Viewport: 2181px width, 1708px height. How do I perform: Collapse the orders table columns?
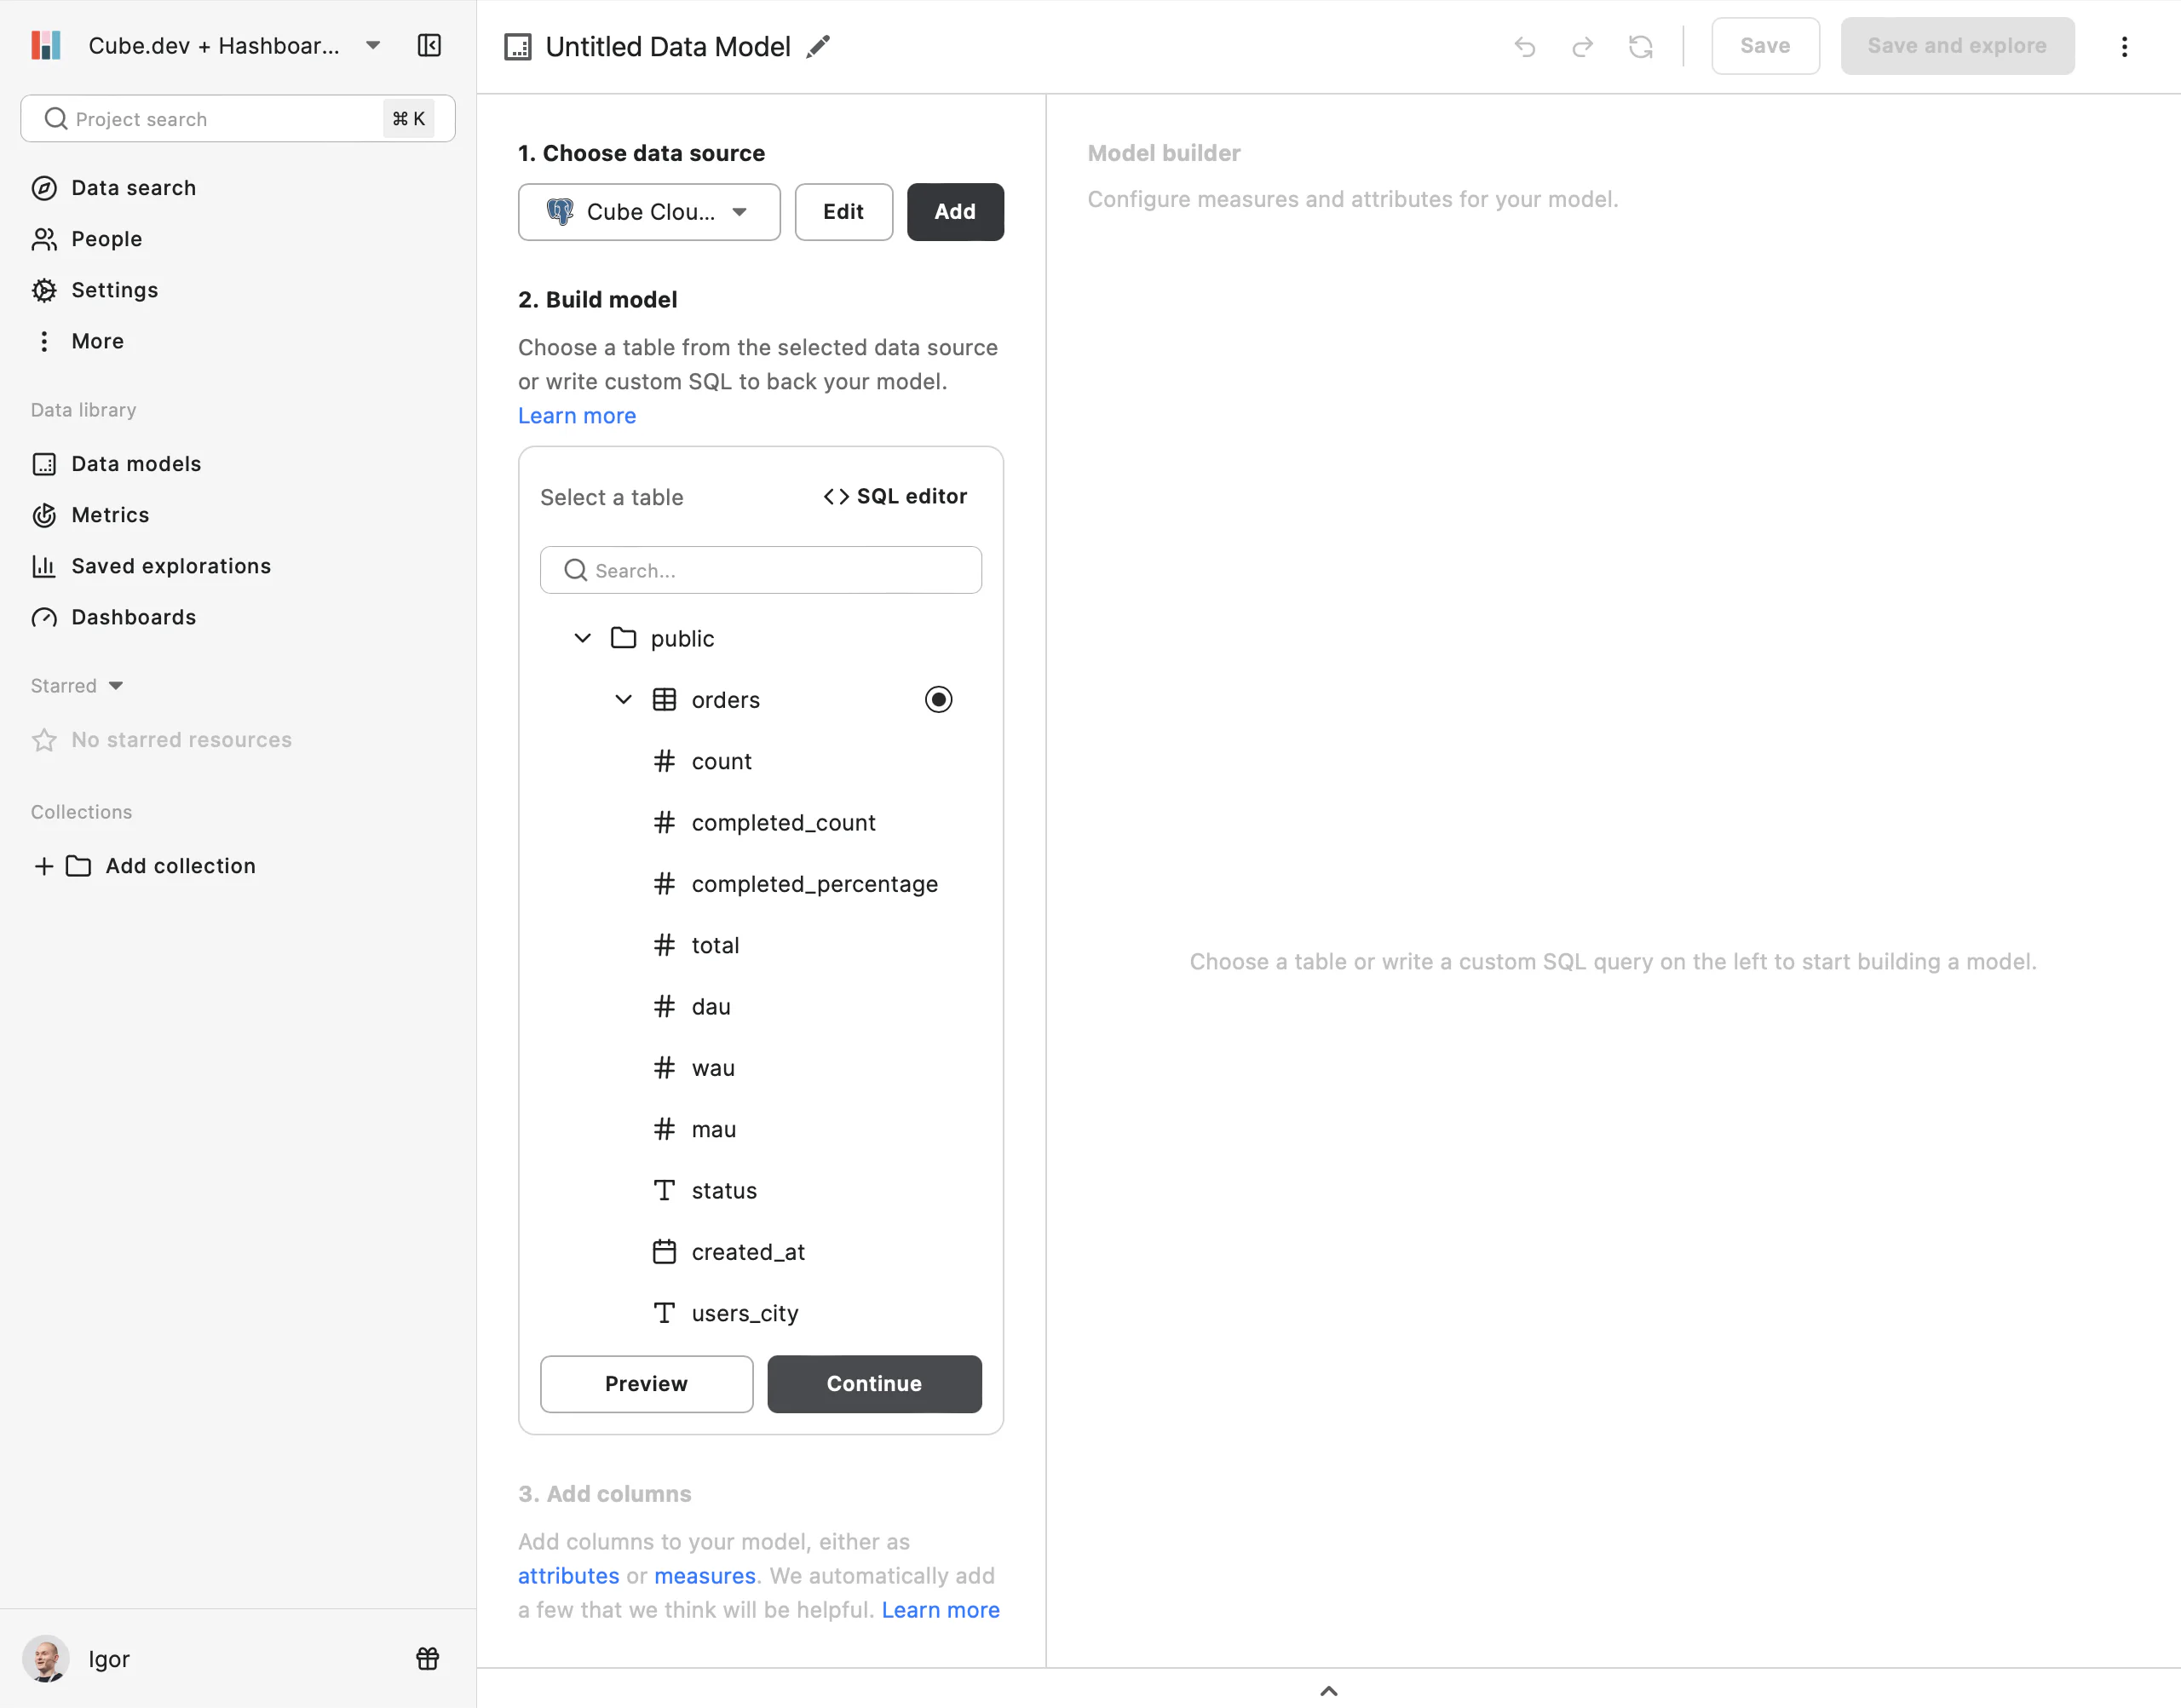coord(623,700)
